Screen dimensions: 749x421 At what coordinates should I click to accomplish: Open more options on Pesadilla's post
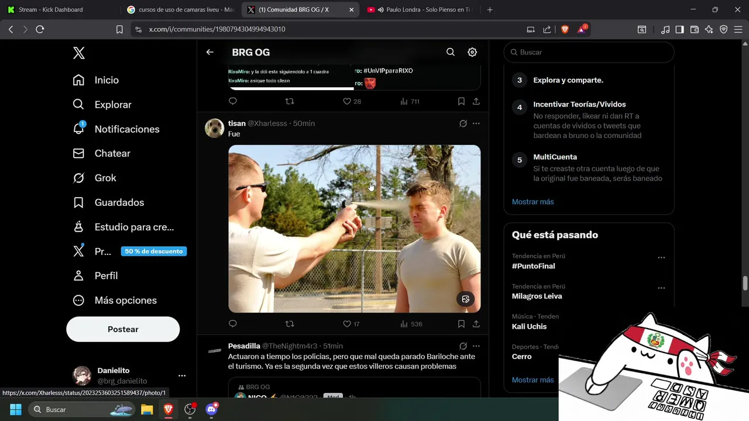[x=476, y=346]
